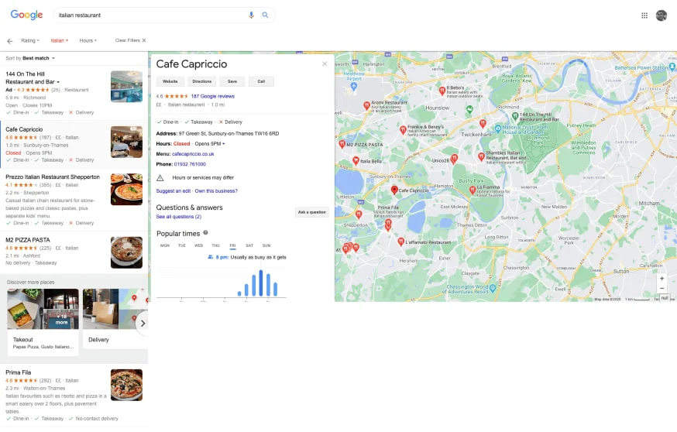
Task: Select the Prima Fila listing title
Action: pyautogui.click(x=18, y=372)
